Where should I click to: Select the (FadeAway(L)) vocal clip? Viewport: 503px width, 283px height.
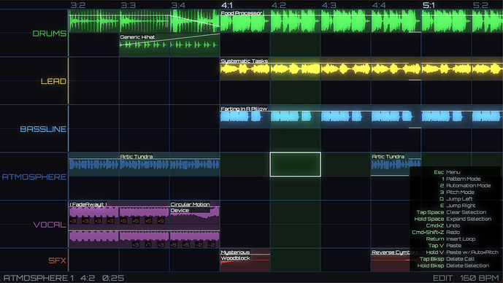point(119,212)
